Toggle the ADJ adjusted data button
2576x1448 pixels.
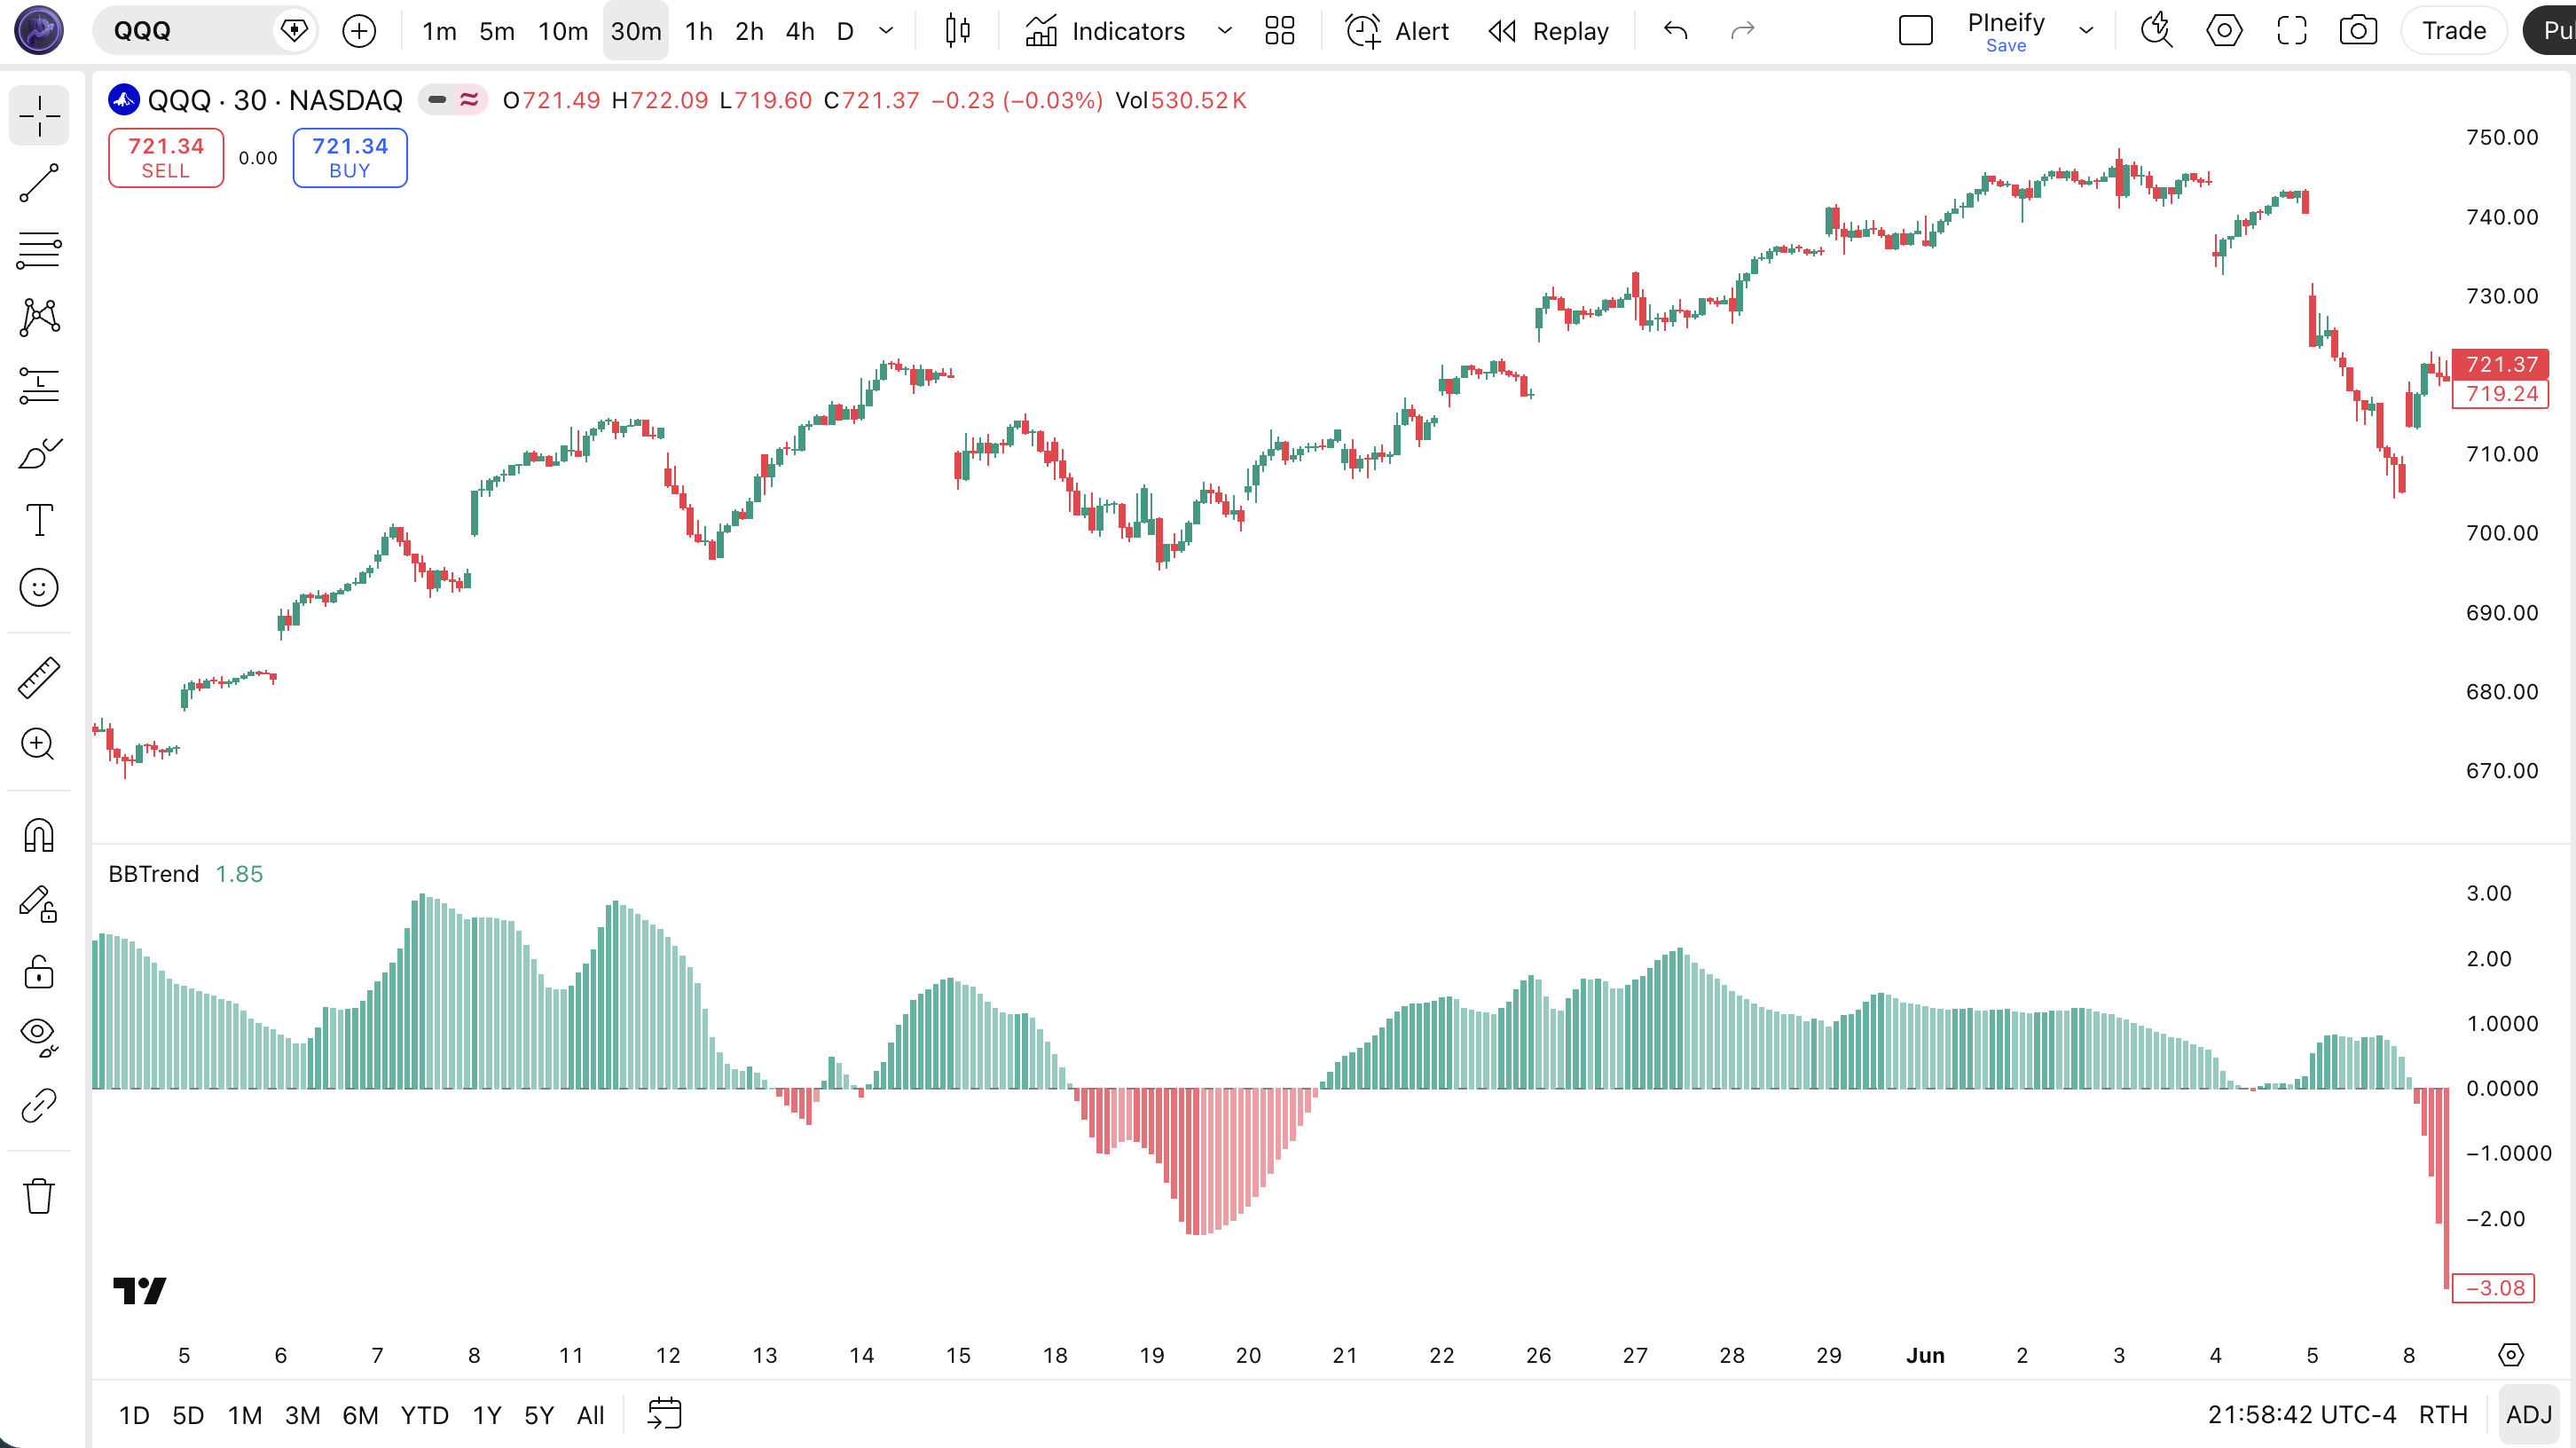pos(2529,1415)
